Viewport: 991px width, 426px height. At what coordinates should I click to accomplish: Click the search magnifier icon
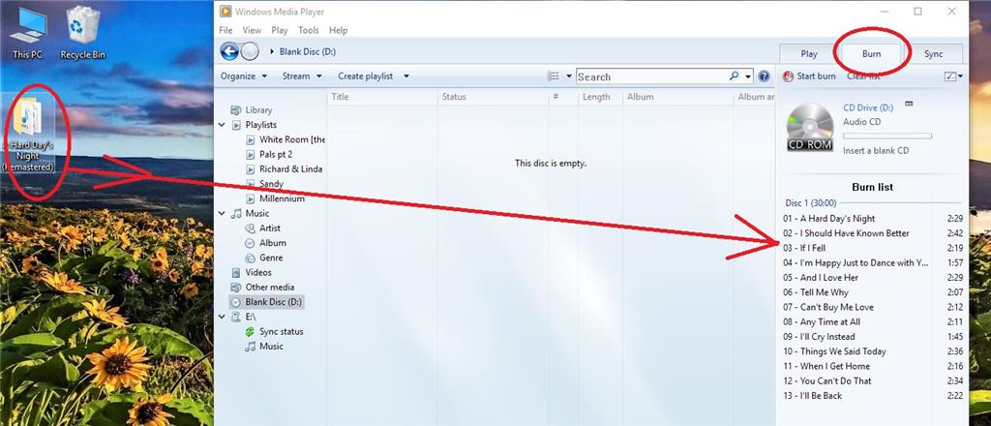pyautogui.click(x=734, y=76)
